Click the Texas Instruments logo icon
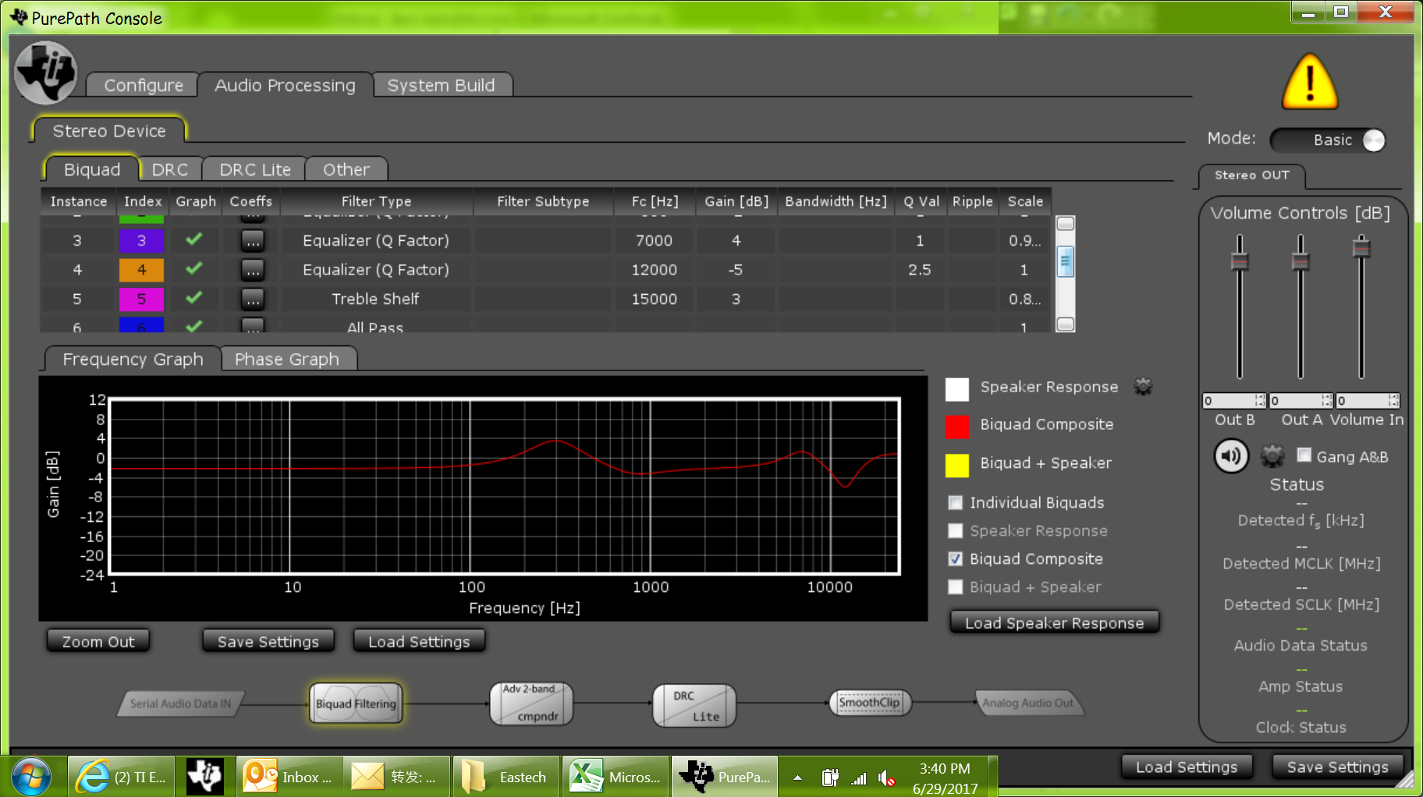 coord(46,73)
